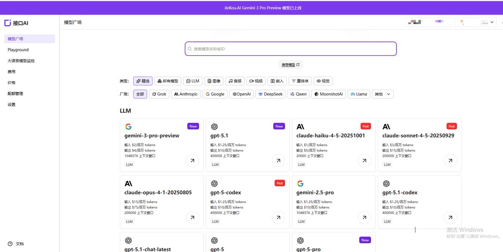Click the 接口AI logo in the sidebar
Viewport: 503px width, 252px height.
click(16, 23)
